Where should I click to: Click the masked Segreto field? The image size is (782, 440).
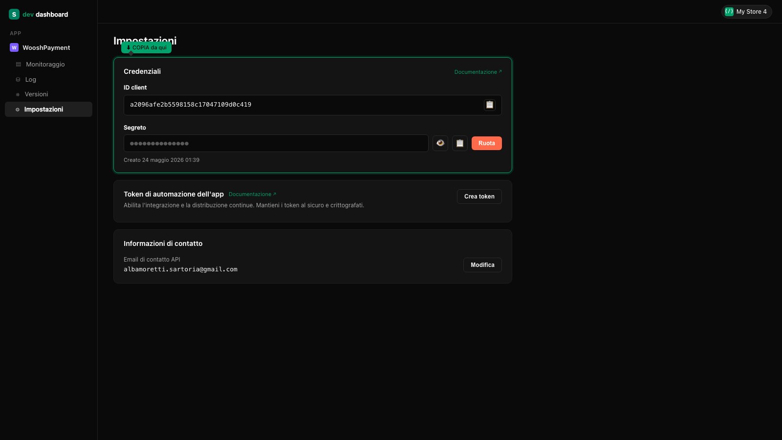[276, 143]
